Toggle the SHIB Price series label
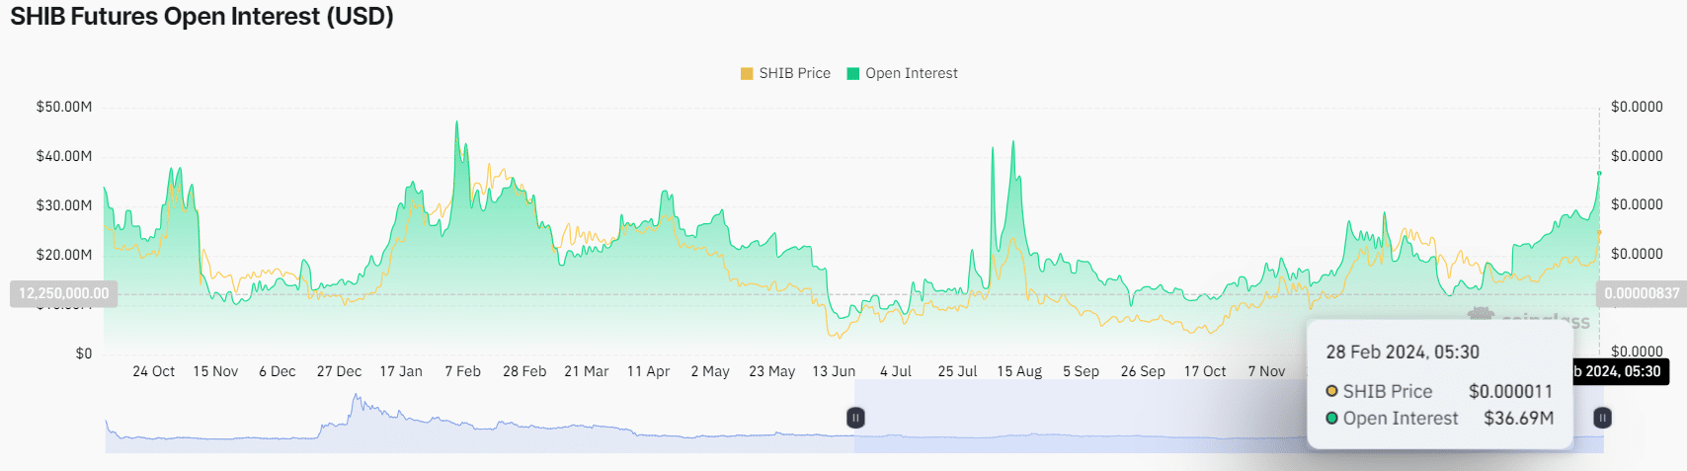The width and height of the screenshot is (1687, 471). 794,74
